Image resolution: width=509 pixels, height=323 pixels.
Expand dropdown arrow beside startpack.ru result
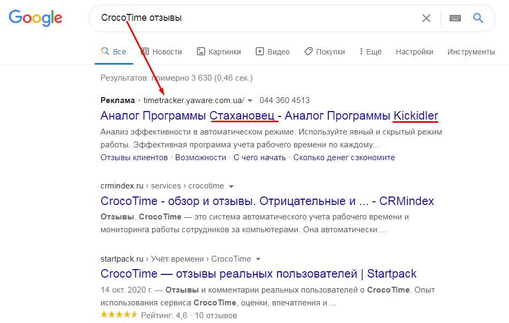click(258, 259)
